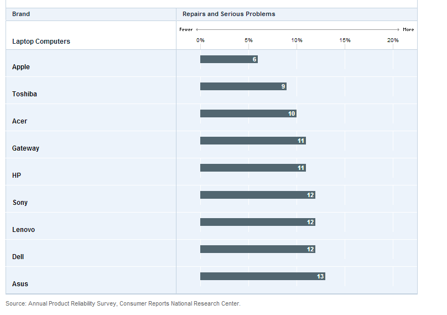447x315 pixels.
Task: Click the Source citation text
Action: coord(123,303)
